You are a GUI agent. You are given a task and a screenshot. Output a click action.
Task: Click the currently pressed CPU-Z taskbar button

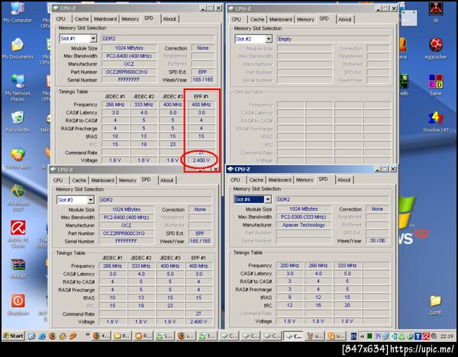[294, 336]
